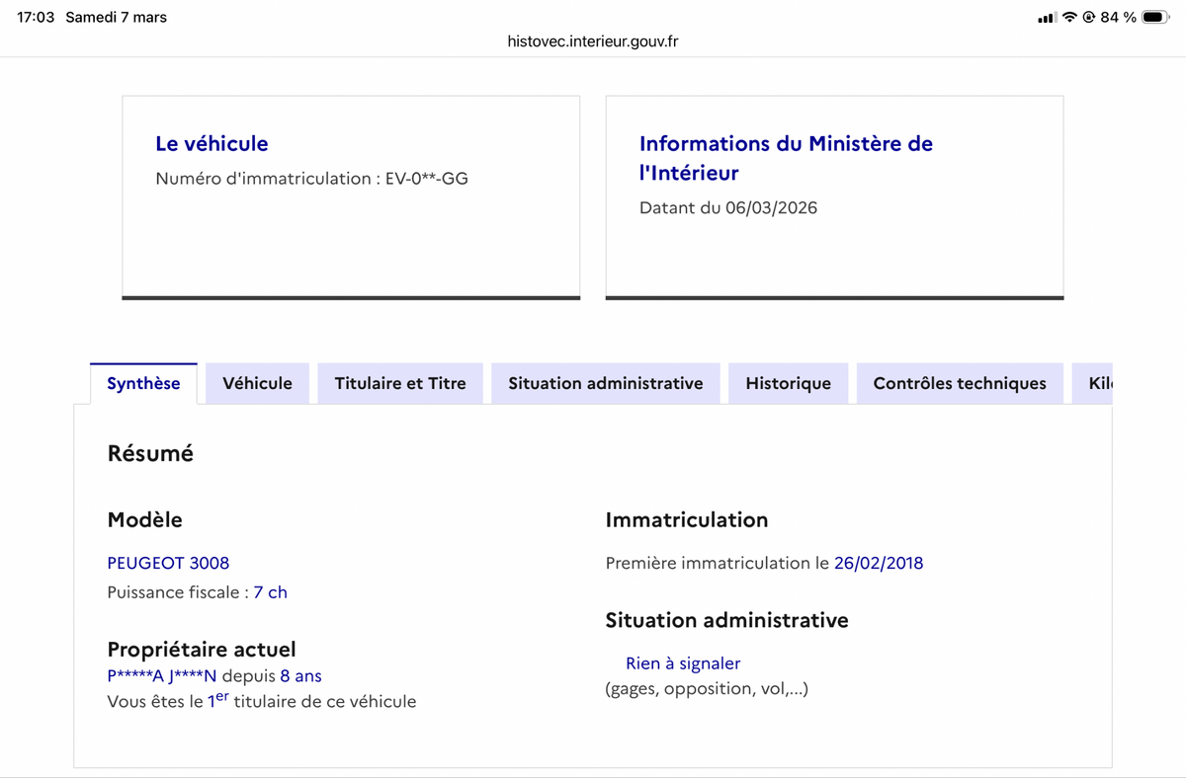The image size is (1186, 778).
Task: Tap the rotation lock status icon
Action: [1089, 18]
